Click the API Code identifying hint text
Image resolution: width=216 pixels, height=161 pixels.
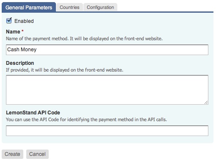pos(86,119)
